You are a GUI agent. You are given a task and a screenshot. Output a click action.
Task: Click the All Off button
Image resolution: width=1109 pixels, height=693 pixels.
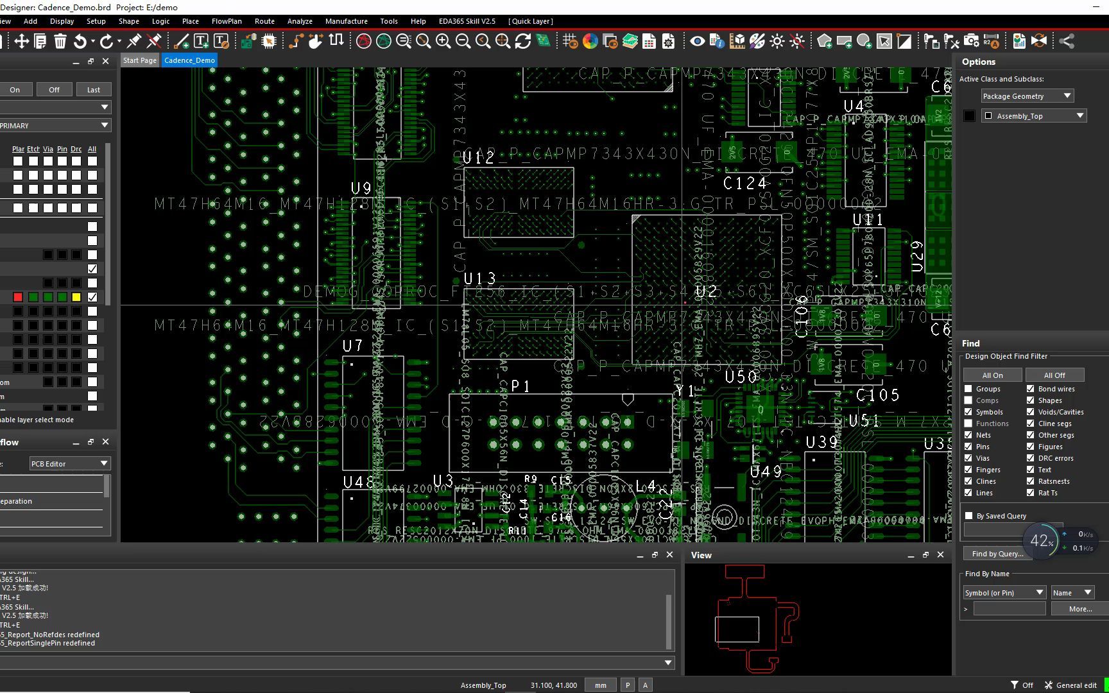(x=1054, y=375)
